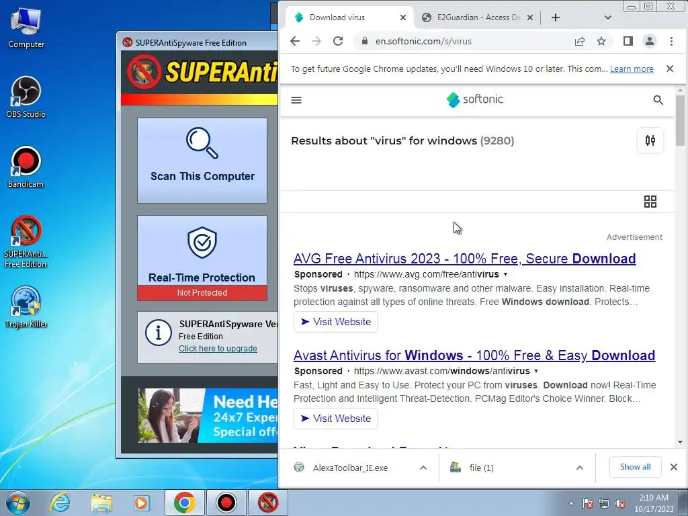Click the address bar with en.softonic.com/s/virus

[468, 41]
